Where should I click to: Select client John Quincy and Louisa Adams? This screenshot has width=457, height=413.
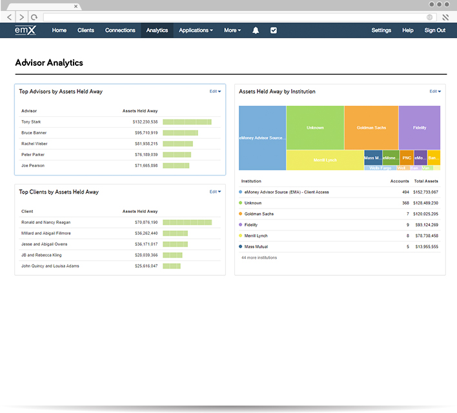[x=50, y=266]
